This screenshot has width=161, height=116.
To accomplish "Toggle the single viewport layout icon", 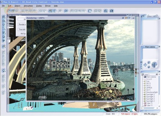I will point(90,11).
